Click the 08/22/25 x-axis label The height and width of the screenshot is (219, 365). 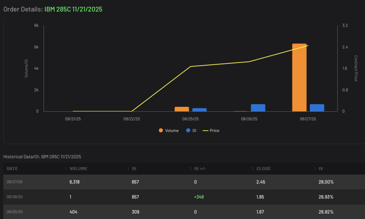pyautogui.click(x=132, y=119)
